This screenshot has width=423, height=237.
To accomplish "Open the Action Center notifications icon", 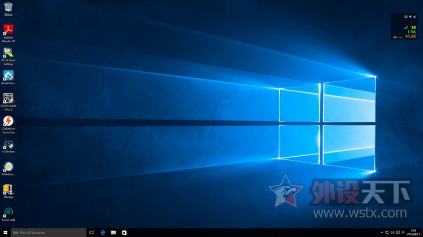I will coord(398,232).
